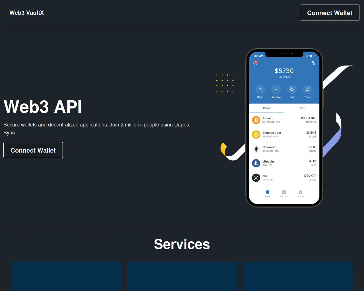Select the Buy tag icon in the wallet

pos(292,89)
